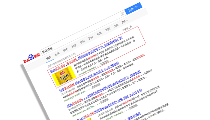Open the info.canyin.hc360.com URL link
210x120 pixels.
[x=76, y=96]
